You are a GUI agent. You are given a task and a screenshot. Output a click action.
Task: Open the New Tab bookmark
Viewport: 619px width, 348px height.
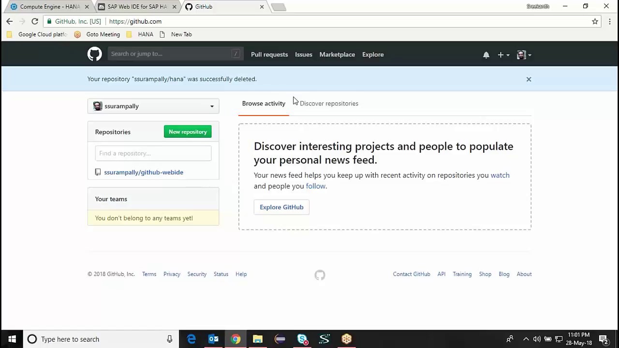click(x=176, y=34)
